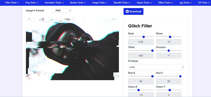Click the Seed value field showing 0.62
Screen dimensions: 211x97
point(141,42)
